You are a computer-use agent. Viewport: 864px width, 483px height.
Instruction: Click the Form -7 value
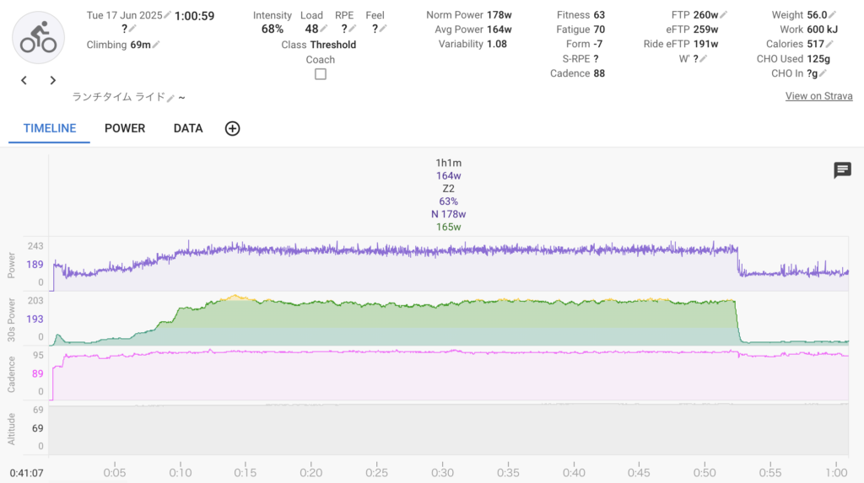(598, 44)
